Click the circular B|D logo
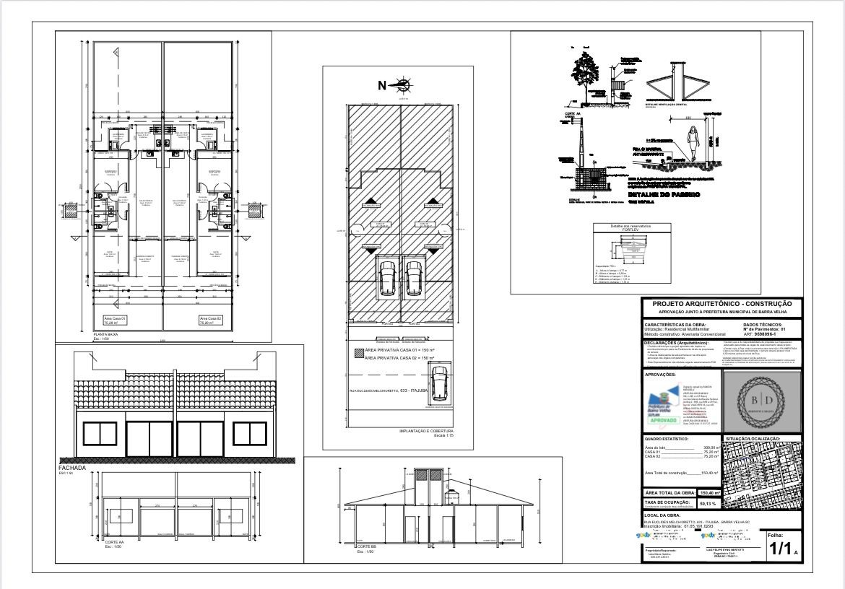The width and height of the screenshot is (845, 589). (762, 401)
